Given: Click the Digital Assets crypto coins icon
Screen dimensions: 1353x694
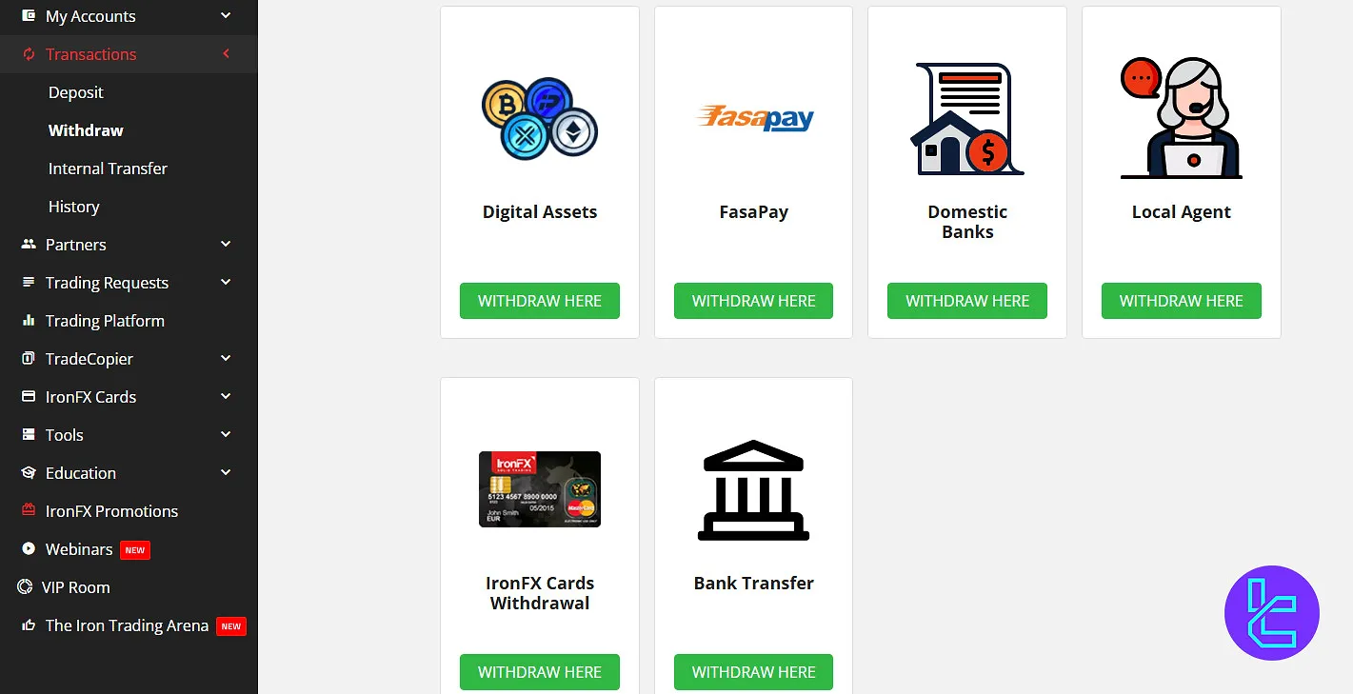Looking at the screenshot, I should coord(540,118).
